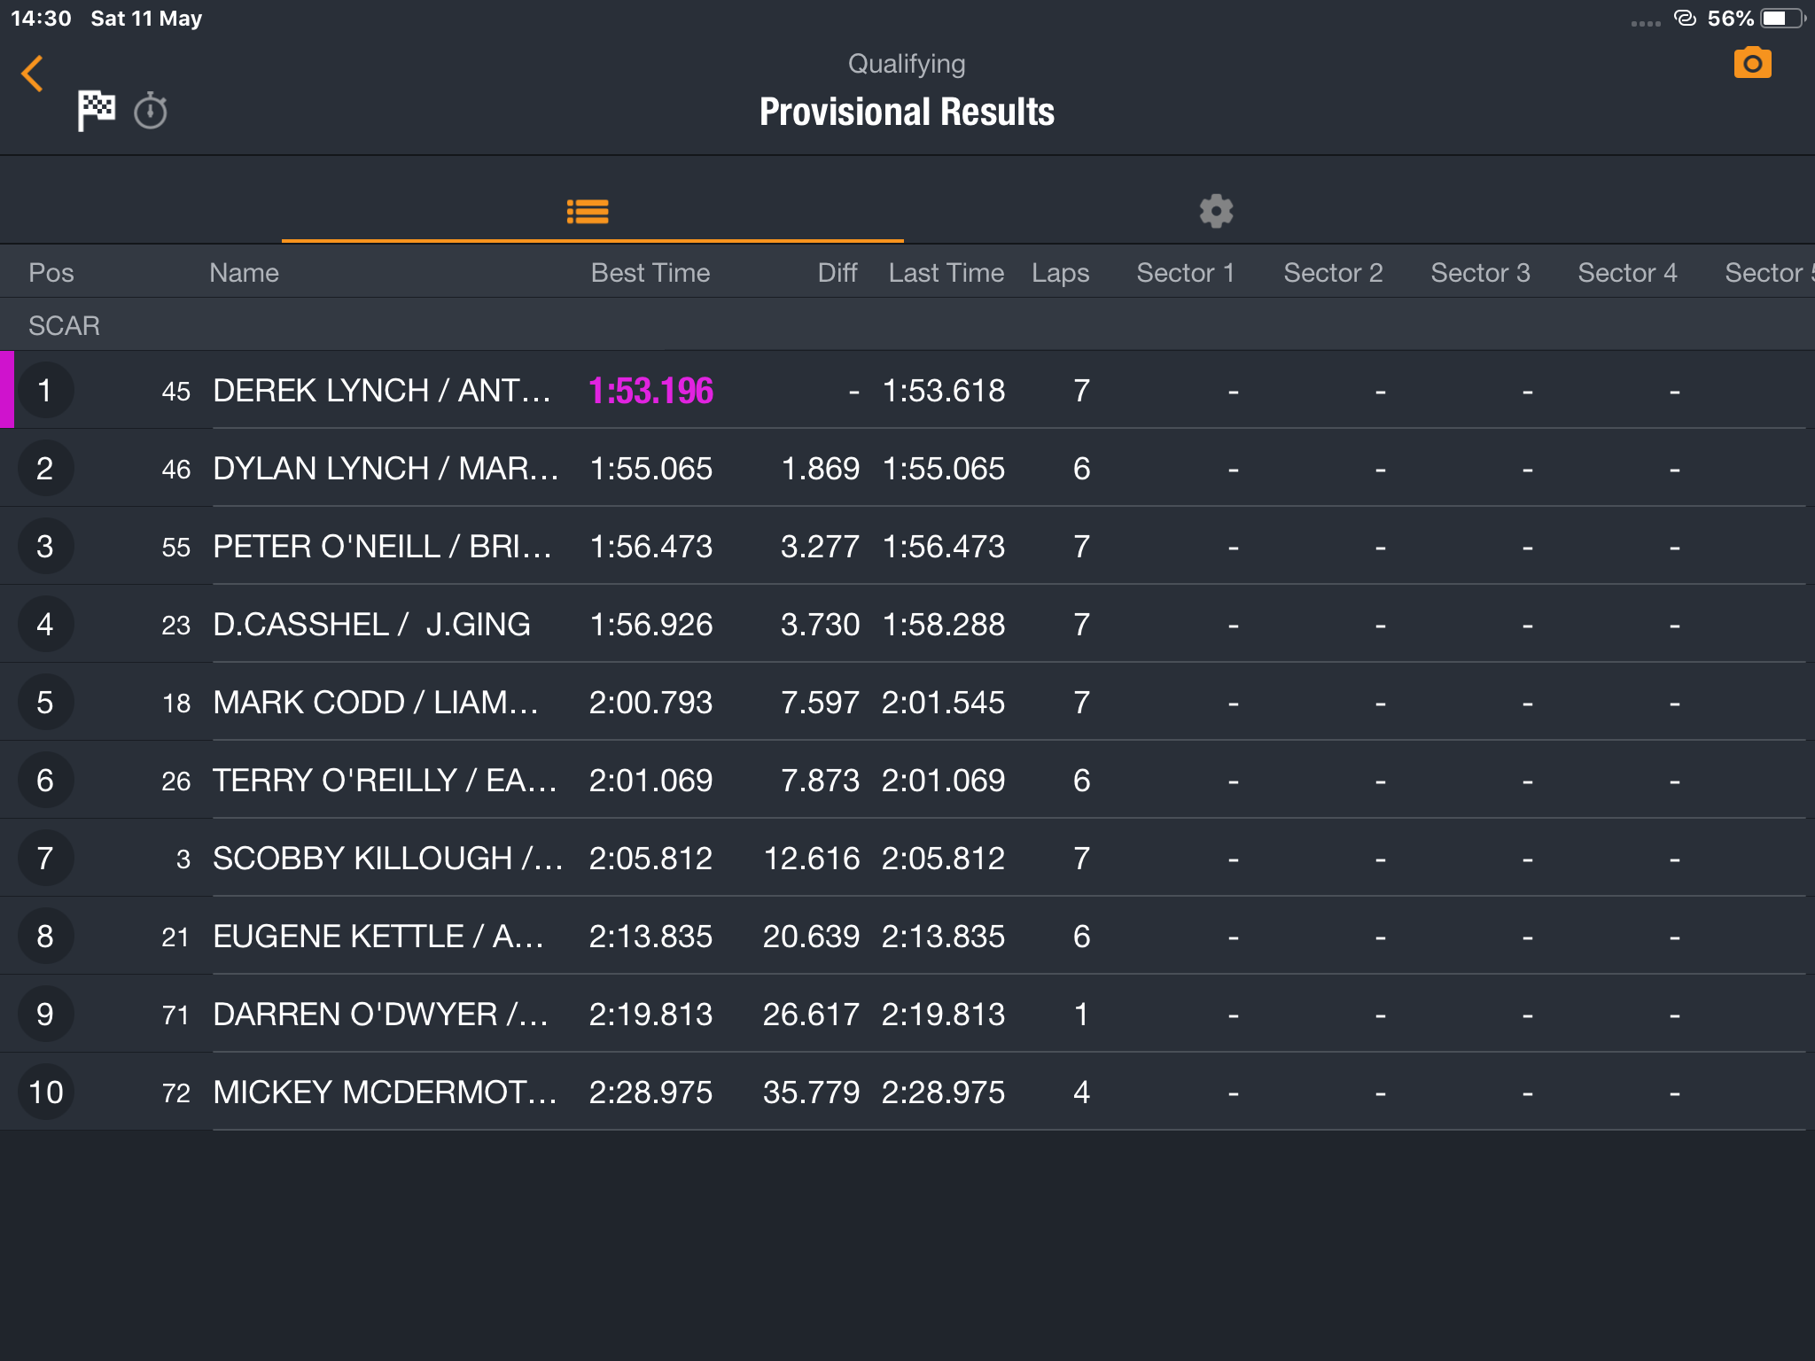
Task: Tap the orange camera screenshot icon
Action: click(1752, 64)
